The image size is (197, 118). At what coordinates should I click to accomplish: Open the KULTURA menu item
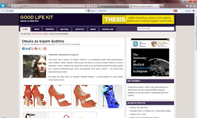click(x=64, y=29)
